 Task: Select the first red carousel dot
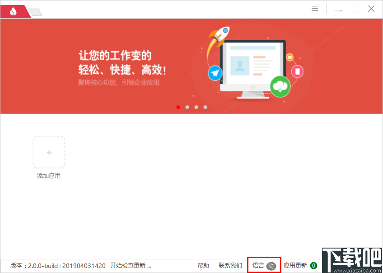click(178, 107)
